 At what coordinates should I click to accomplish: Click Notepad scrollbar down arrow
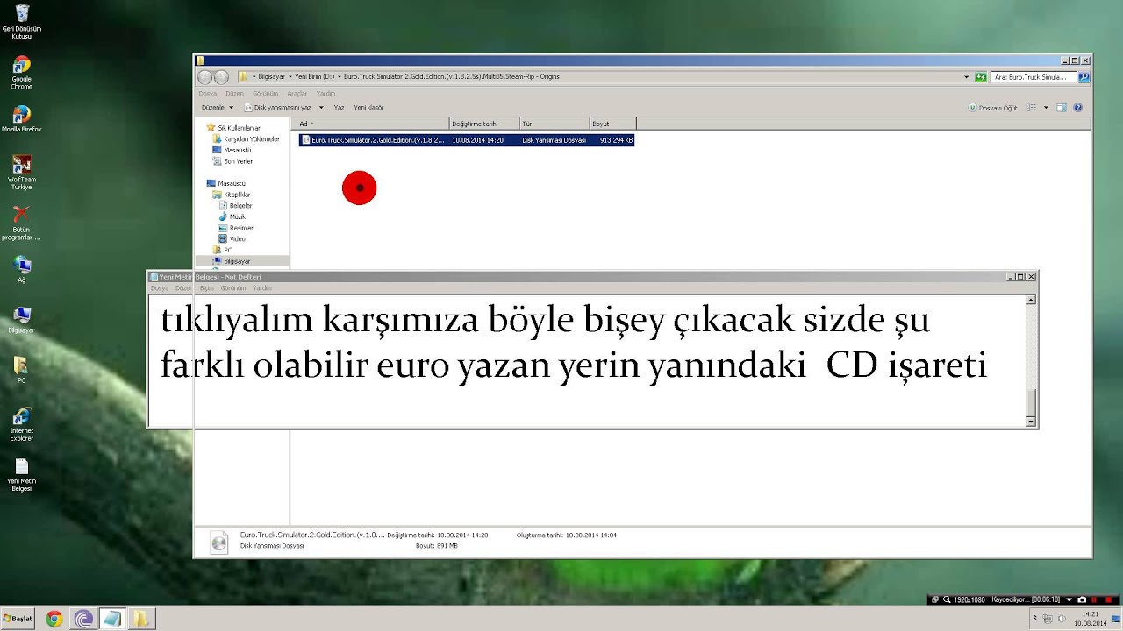(1031, 422)
